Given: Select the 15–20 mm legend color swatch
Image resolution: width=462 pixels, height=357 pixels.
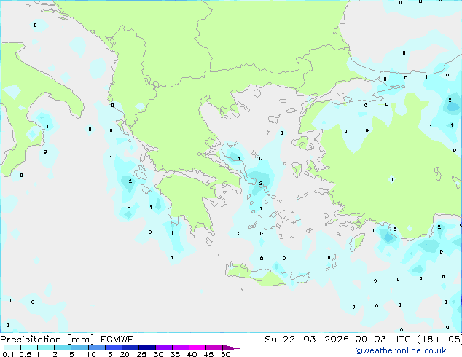Looking at the screenshot, I should point(114,348).
